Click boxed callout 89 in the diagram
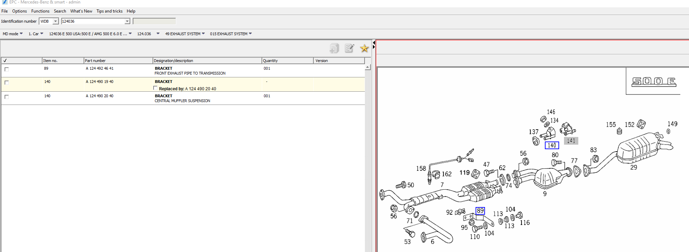The width and height of the screenshot is (689, 252). pyautogui.click(x=480, y=211)
